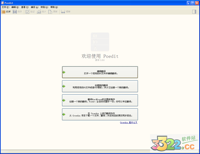Open the 编辑 (Edit) menu
This screenshot has width=200, height=154.
coord(15,7)
